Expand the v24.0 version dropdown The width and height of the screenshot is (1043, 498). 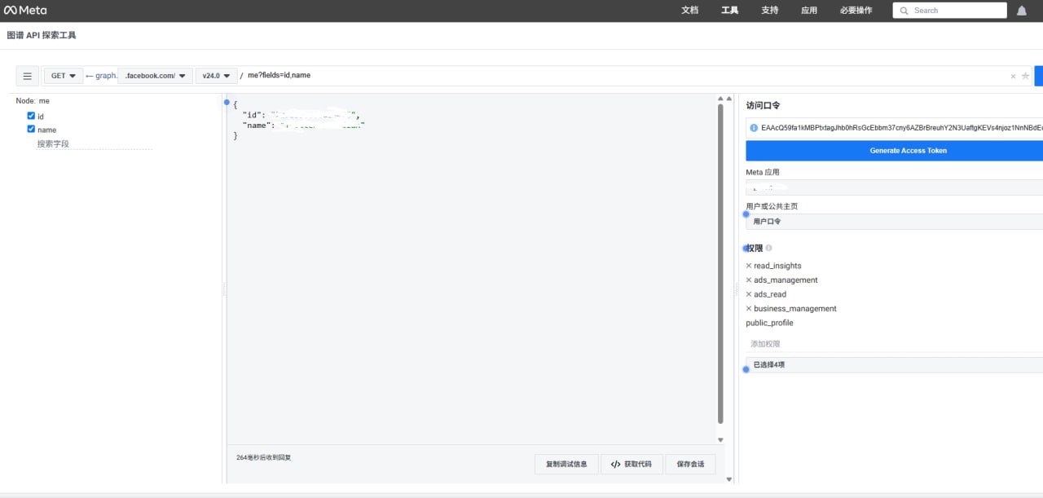[x=216, y=76]
